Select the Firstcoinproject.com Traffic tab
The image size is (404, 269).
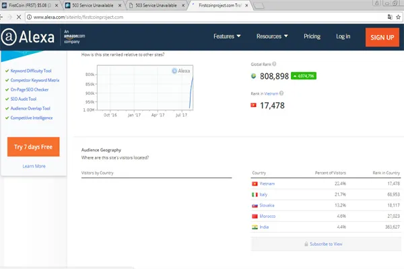[220, 5]
